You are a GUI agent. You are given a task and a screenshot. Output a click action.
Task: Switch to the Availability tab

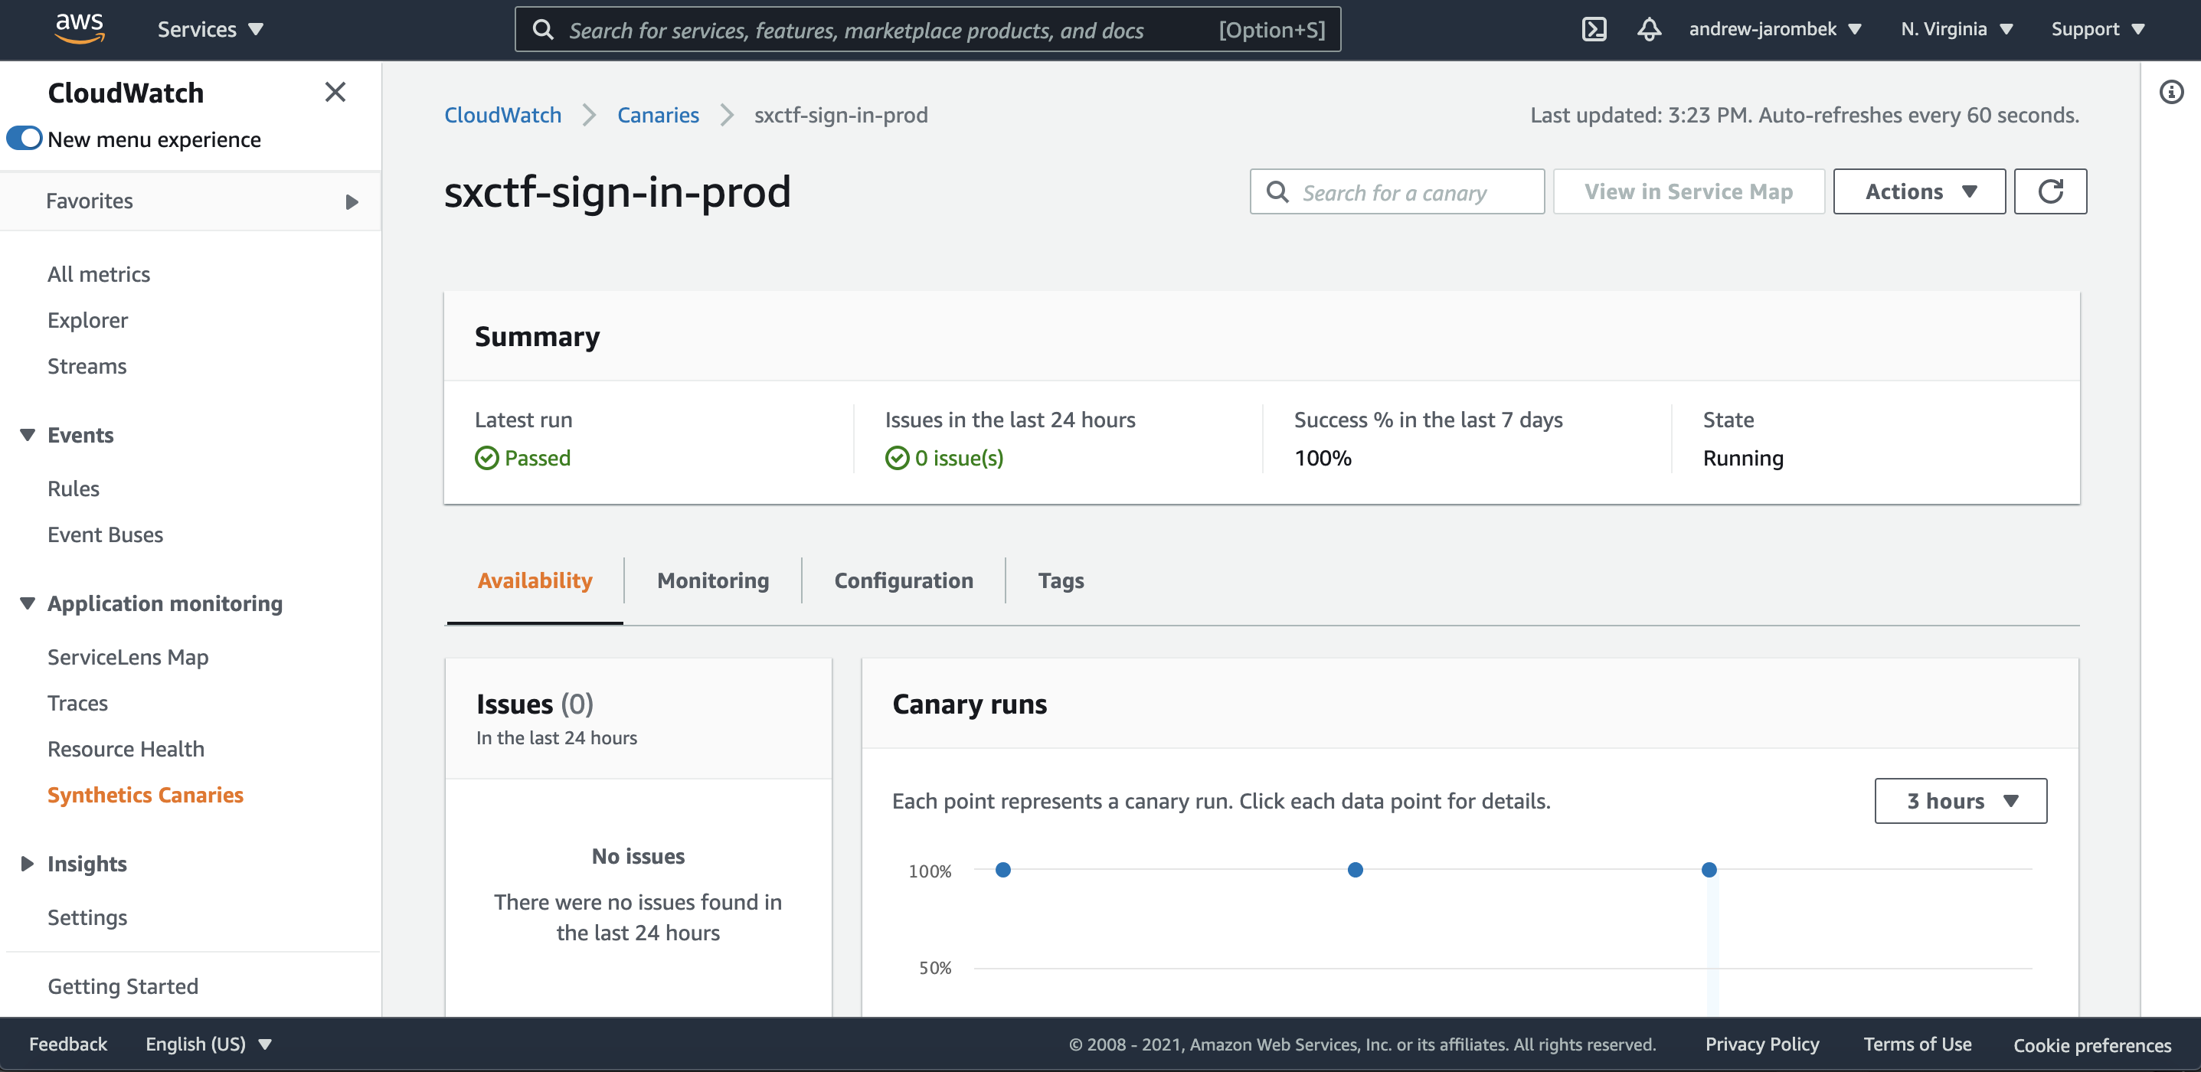click(535, 581)
